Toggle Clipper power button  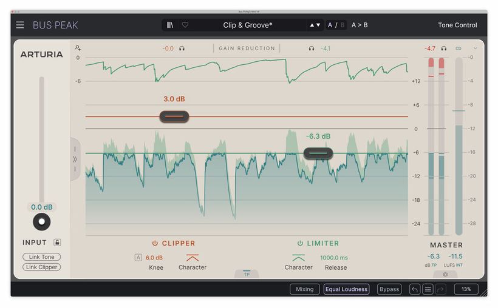point(155,243)
